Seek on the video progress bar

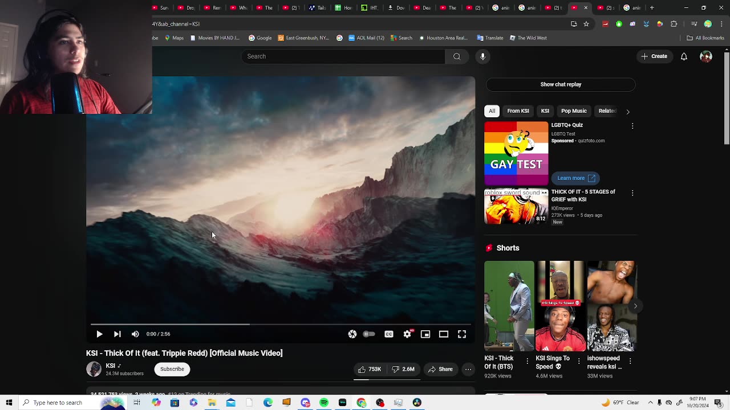click(x=281, y=325)
